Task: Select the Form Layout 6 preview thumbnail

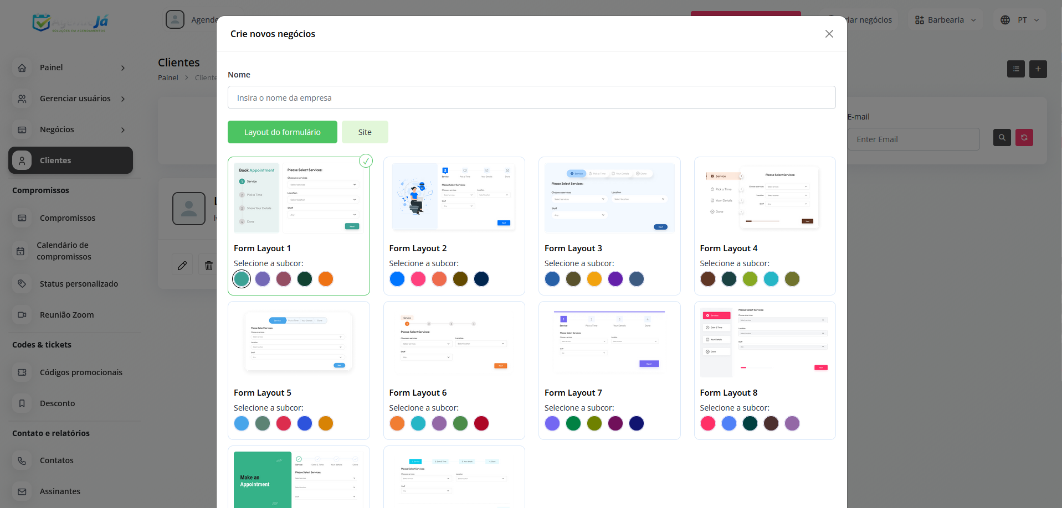Action: 454,343
